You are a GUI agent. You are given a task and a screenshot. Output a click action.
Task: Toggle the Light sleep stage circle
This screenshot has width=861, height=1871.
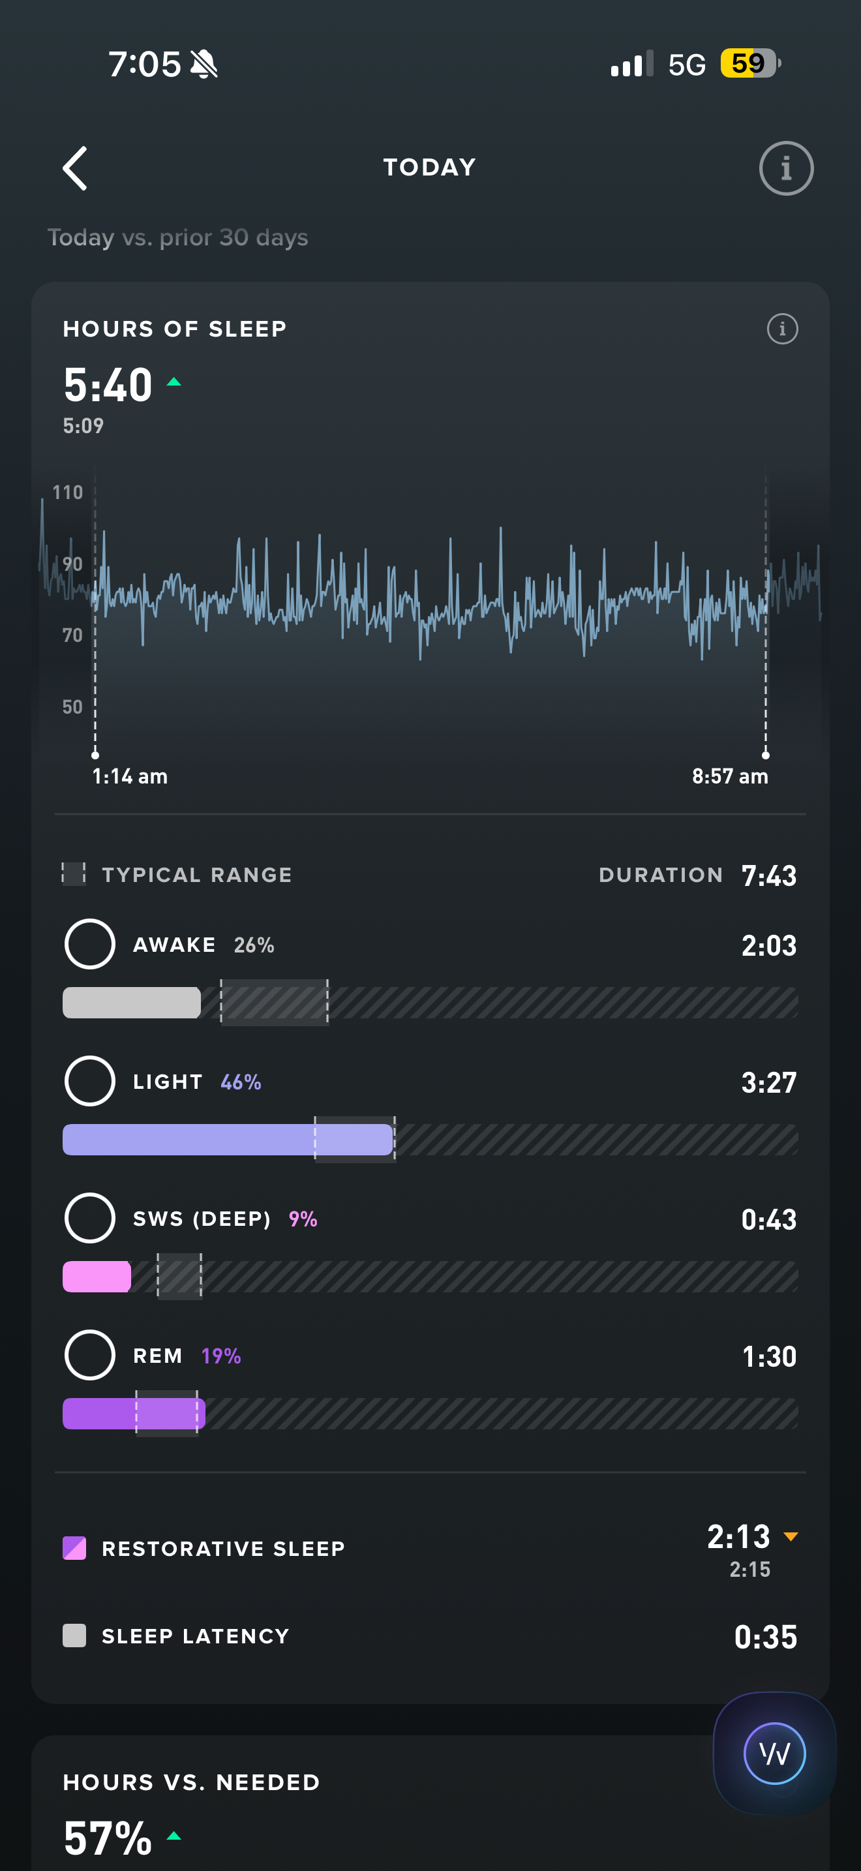coord(90,1081)
